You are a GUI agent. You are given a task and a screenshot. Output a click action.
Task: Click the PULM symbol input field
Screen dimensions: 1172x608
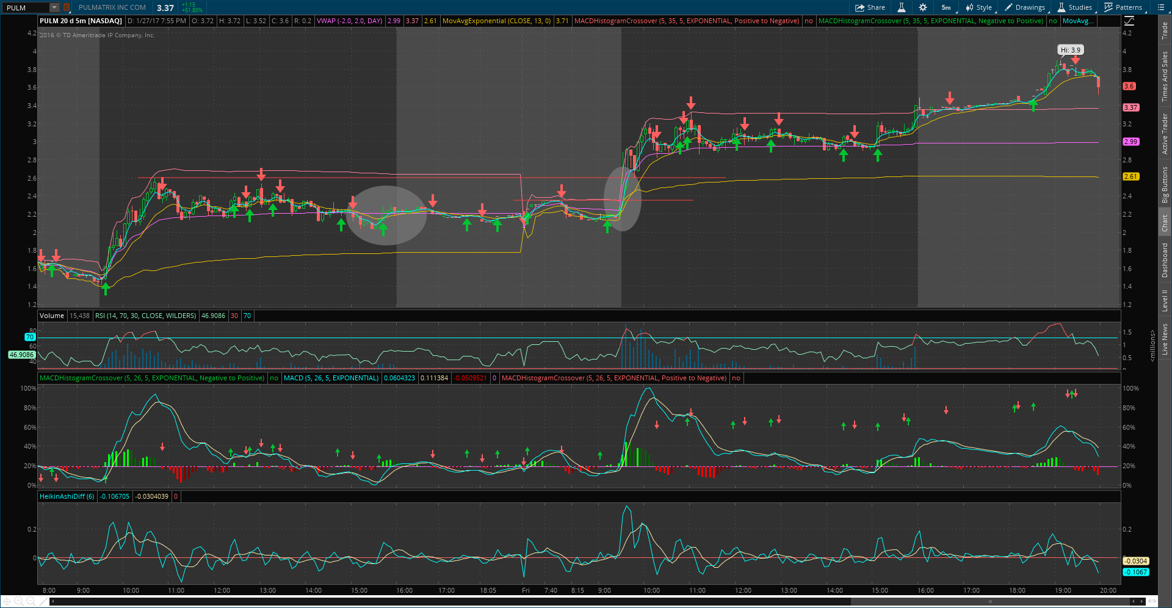[x=26, y=7]
